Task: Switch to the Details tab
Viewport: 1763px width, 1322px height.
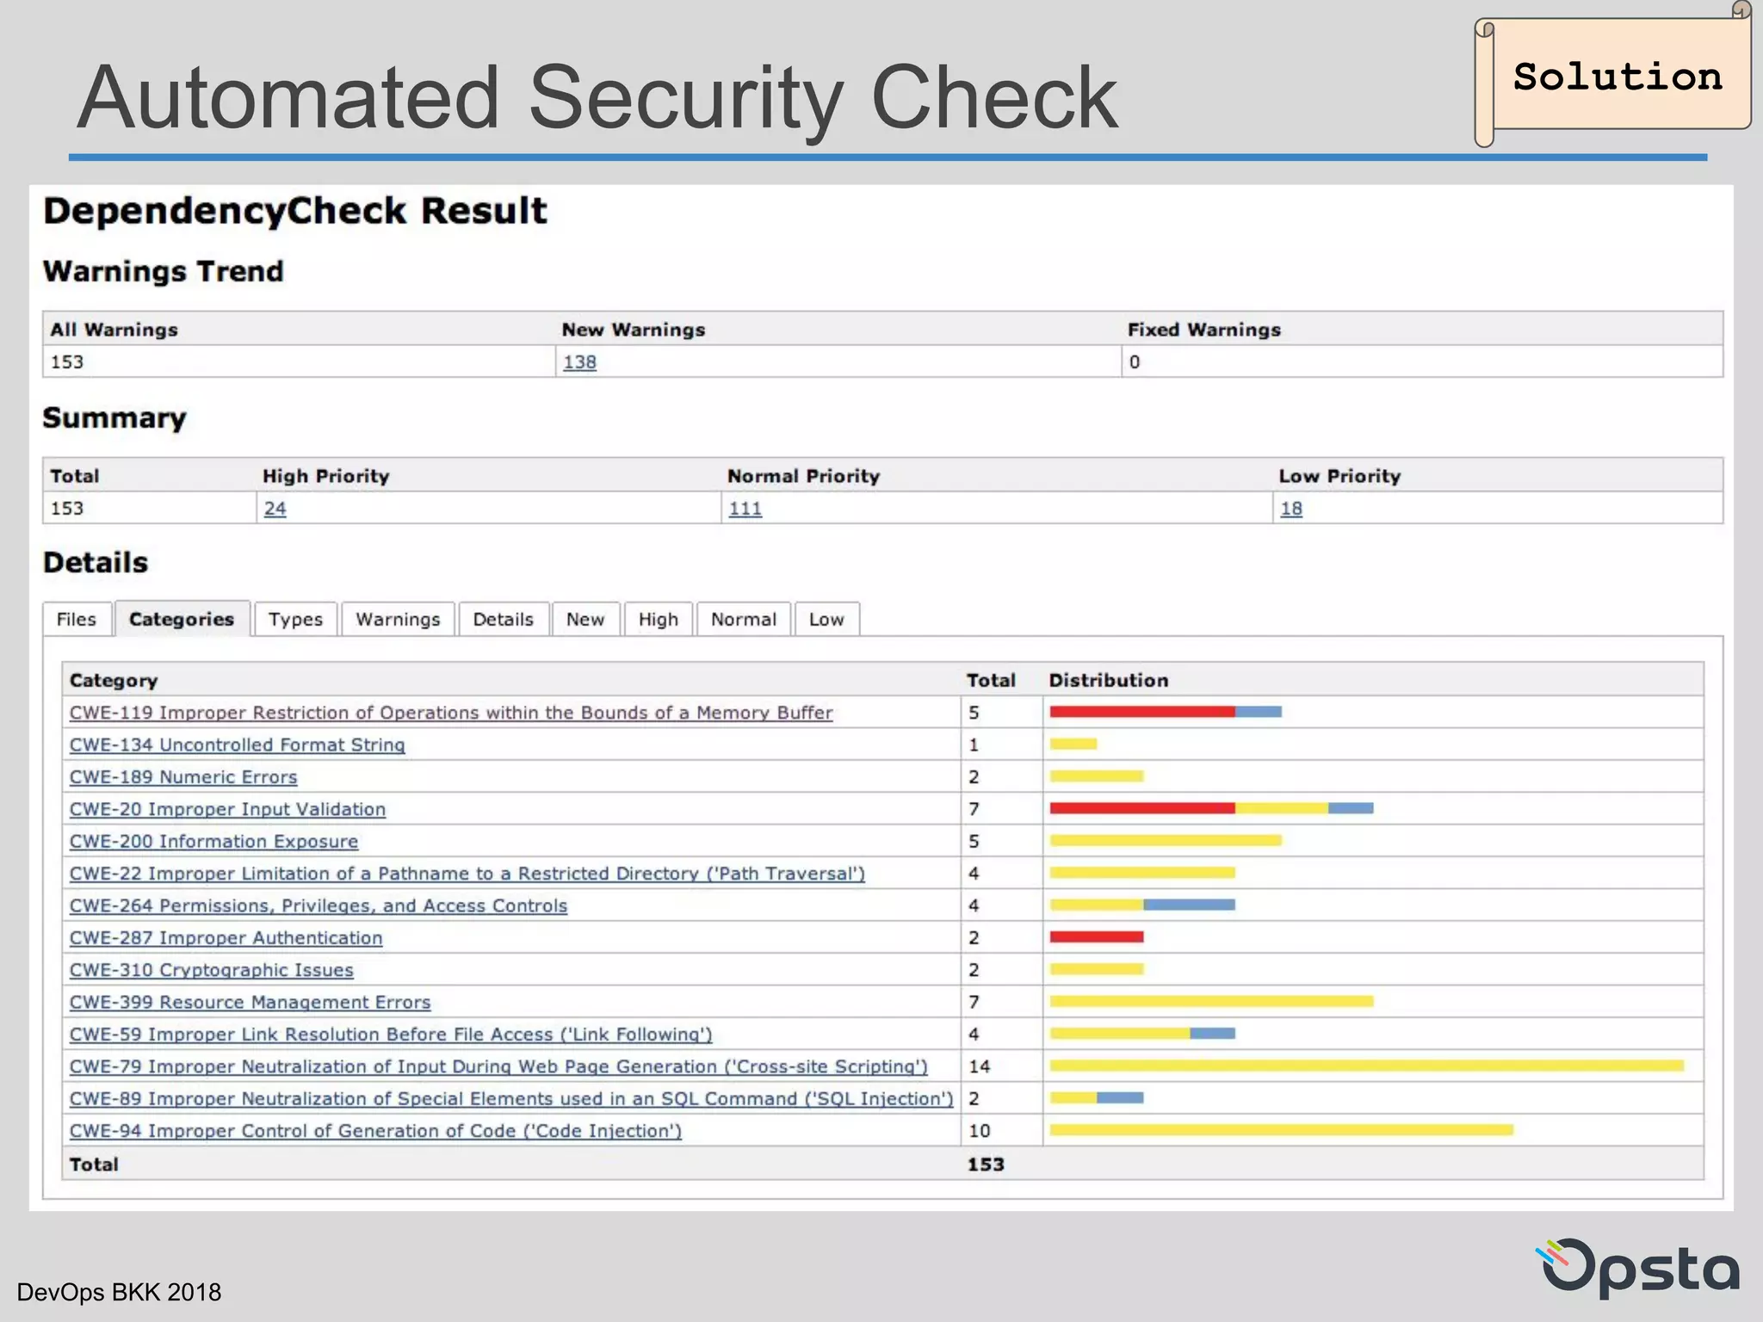Action: coord(504,619)
